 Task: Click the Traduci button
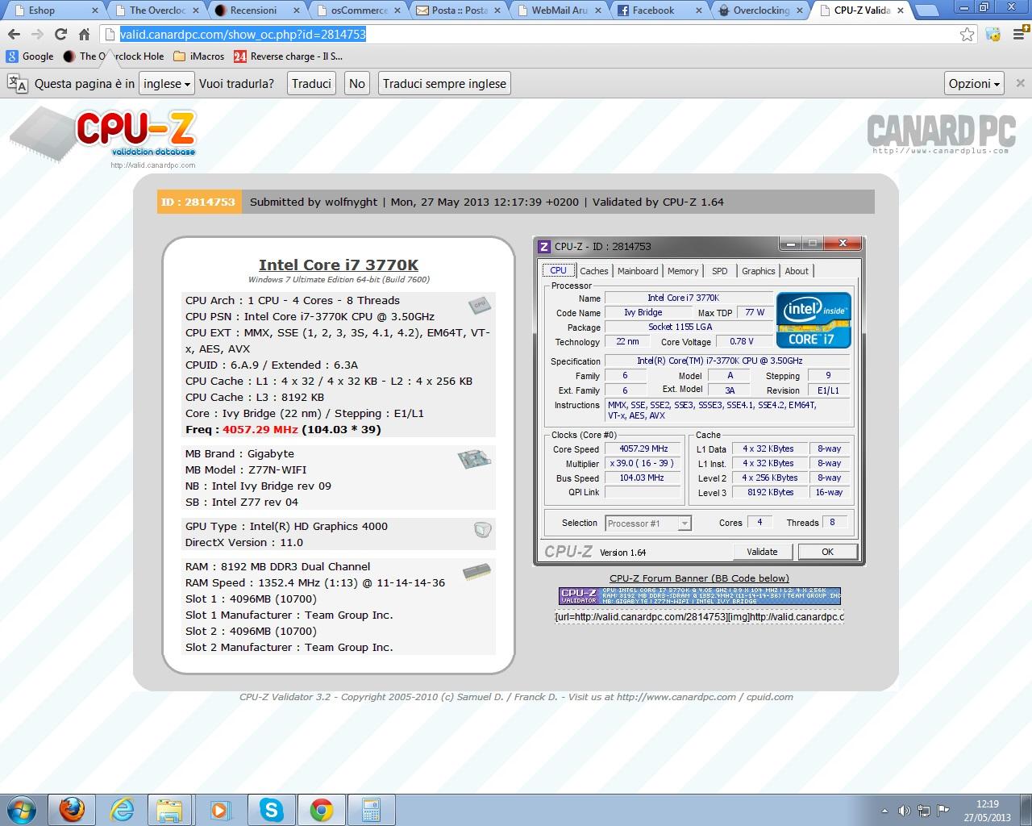pos(311,83)
